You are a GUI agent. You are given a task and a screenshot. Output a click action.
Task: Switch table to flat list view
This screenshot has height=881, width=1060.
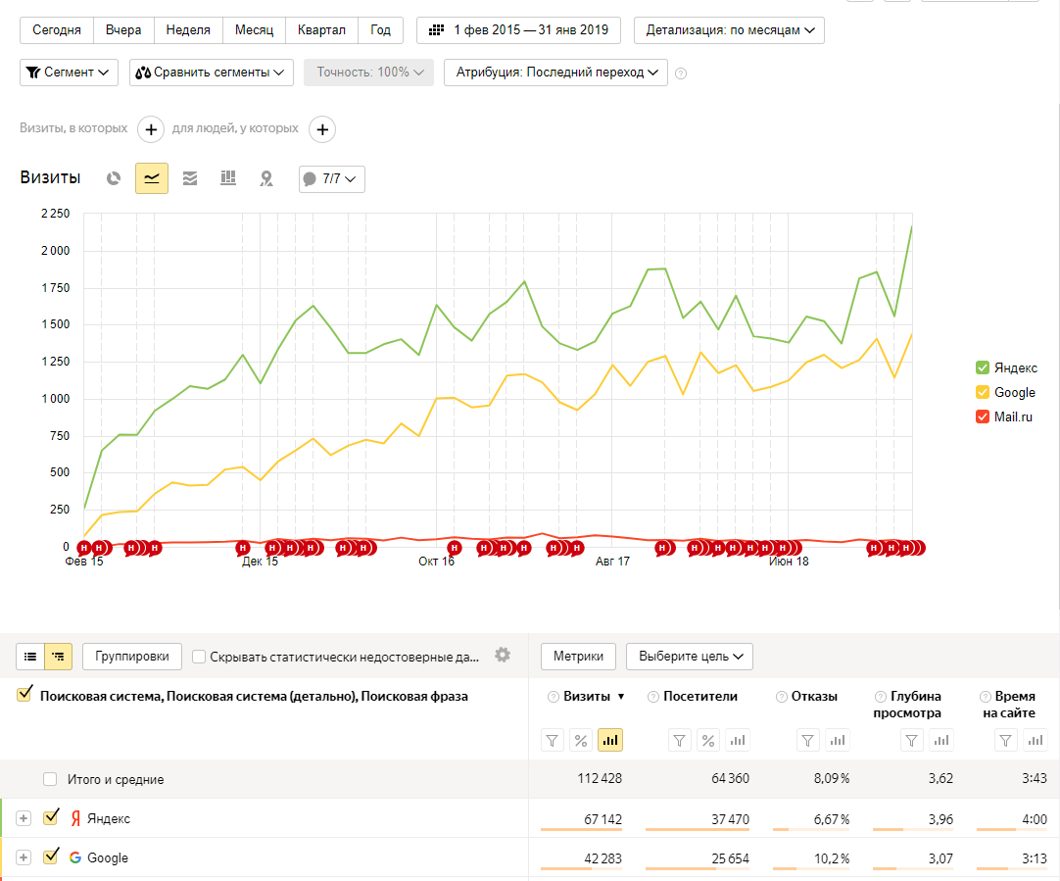pyautogui.click(x=30, y=657)
